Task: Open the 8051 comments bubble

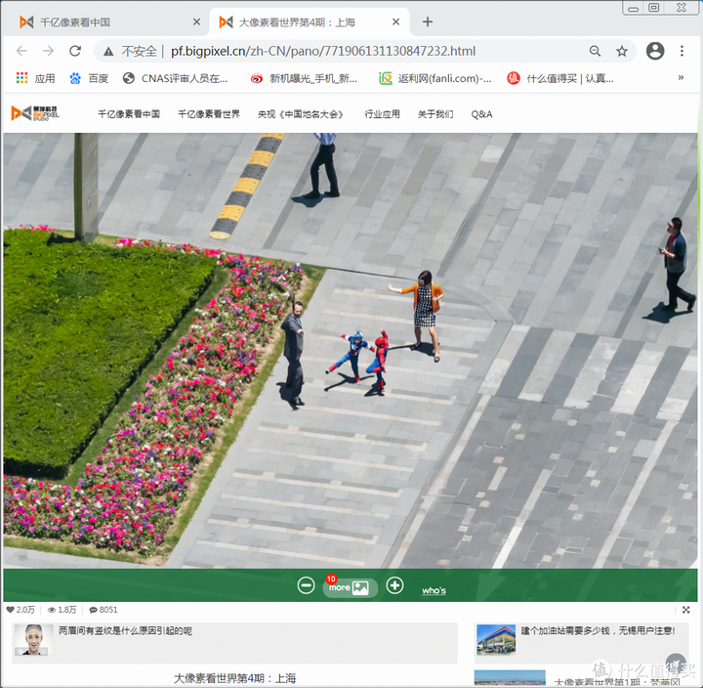Action: (94, 610)
